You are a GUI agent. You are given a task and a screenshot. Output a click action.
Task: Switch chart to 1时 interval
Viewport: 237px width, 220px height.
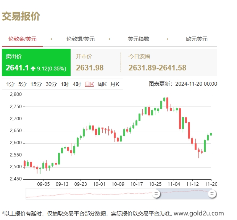coord(65,84)
